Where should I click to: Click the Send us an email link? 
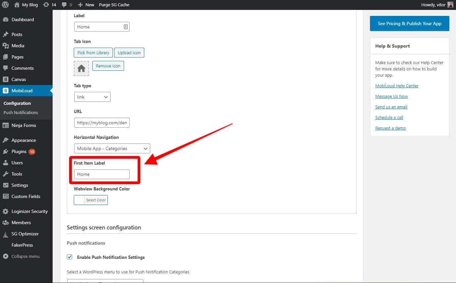pos(391,107)
